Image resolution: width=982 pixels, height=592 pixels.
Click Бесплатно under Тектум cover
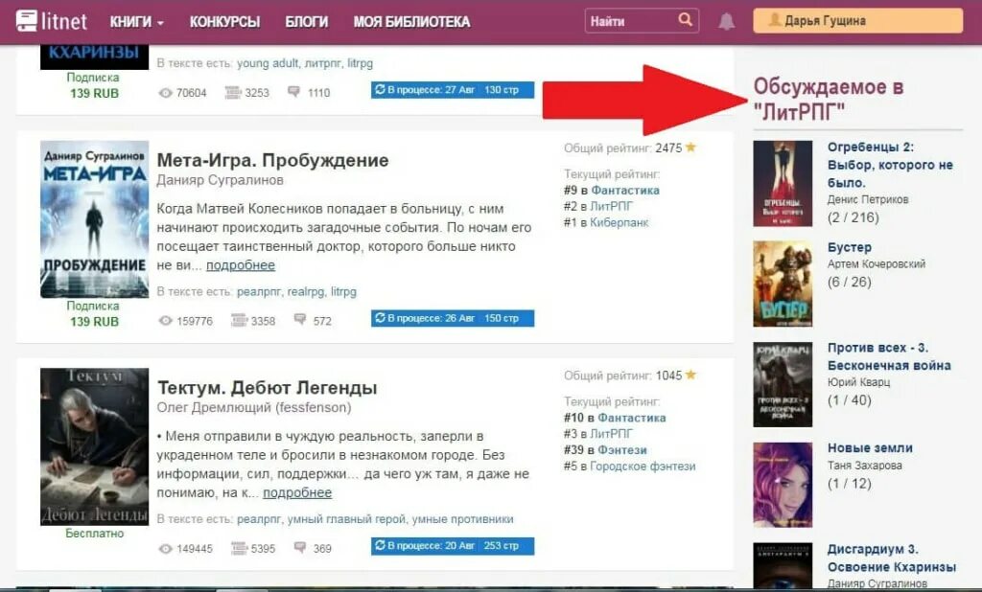click(x=95, y=534)
